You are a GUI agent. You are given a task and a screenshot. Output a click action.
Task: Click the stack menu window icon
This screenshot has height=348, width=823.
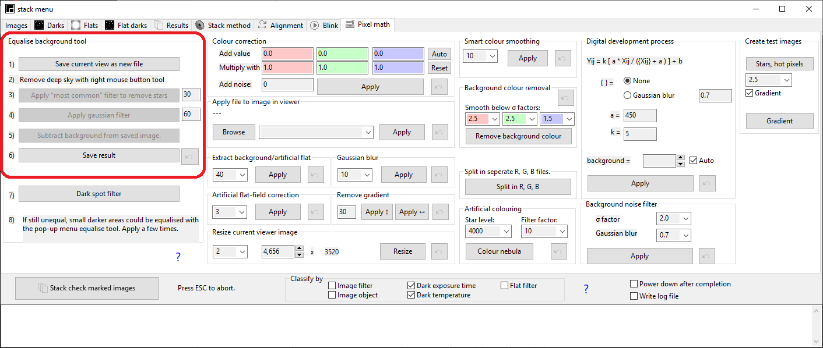click(x=10, y=9)
